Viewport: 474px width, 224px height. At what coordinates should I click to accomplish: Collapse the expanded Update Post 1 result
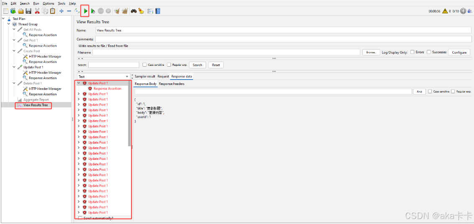click(79, 83)
